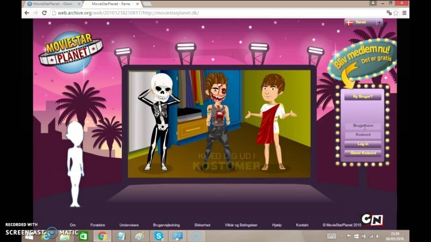Open the Om footer link
431x242 pixels.
73,225
